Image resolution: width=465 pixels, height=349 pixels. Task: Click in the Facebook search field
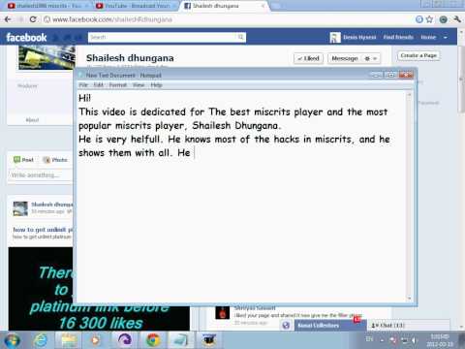[163, 37]
